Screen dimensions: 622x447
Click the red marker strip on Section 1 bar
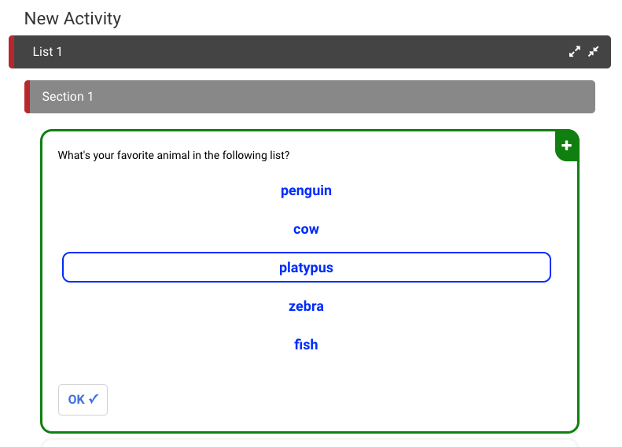[x=28, y=97]
